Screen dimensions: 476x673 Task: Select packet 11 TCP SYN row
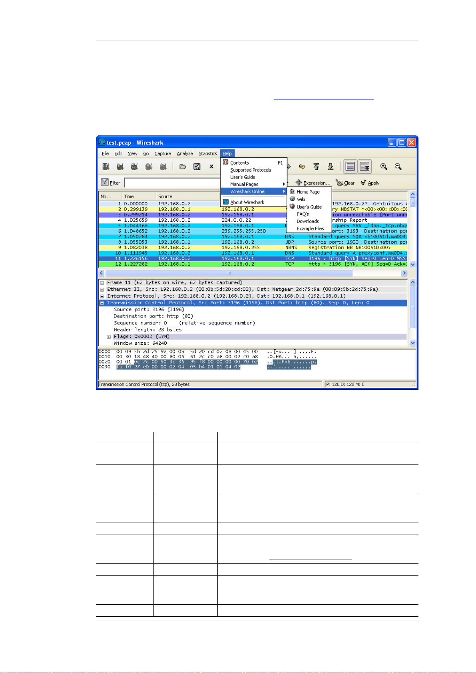pos(253,259)
